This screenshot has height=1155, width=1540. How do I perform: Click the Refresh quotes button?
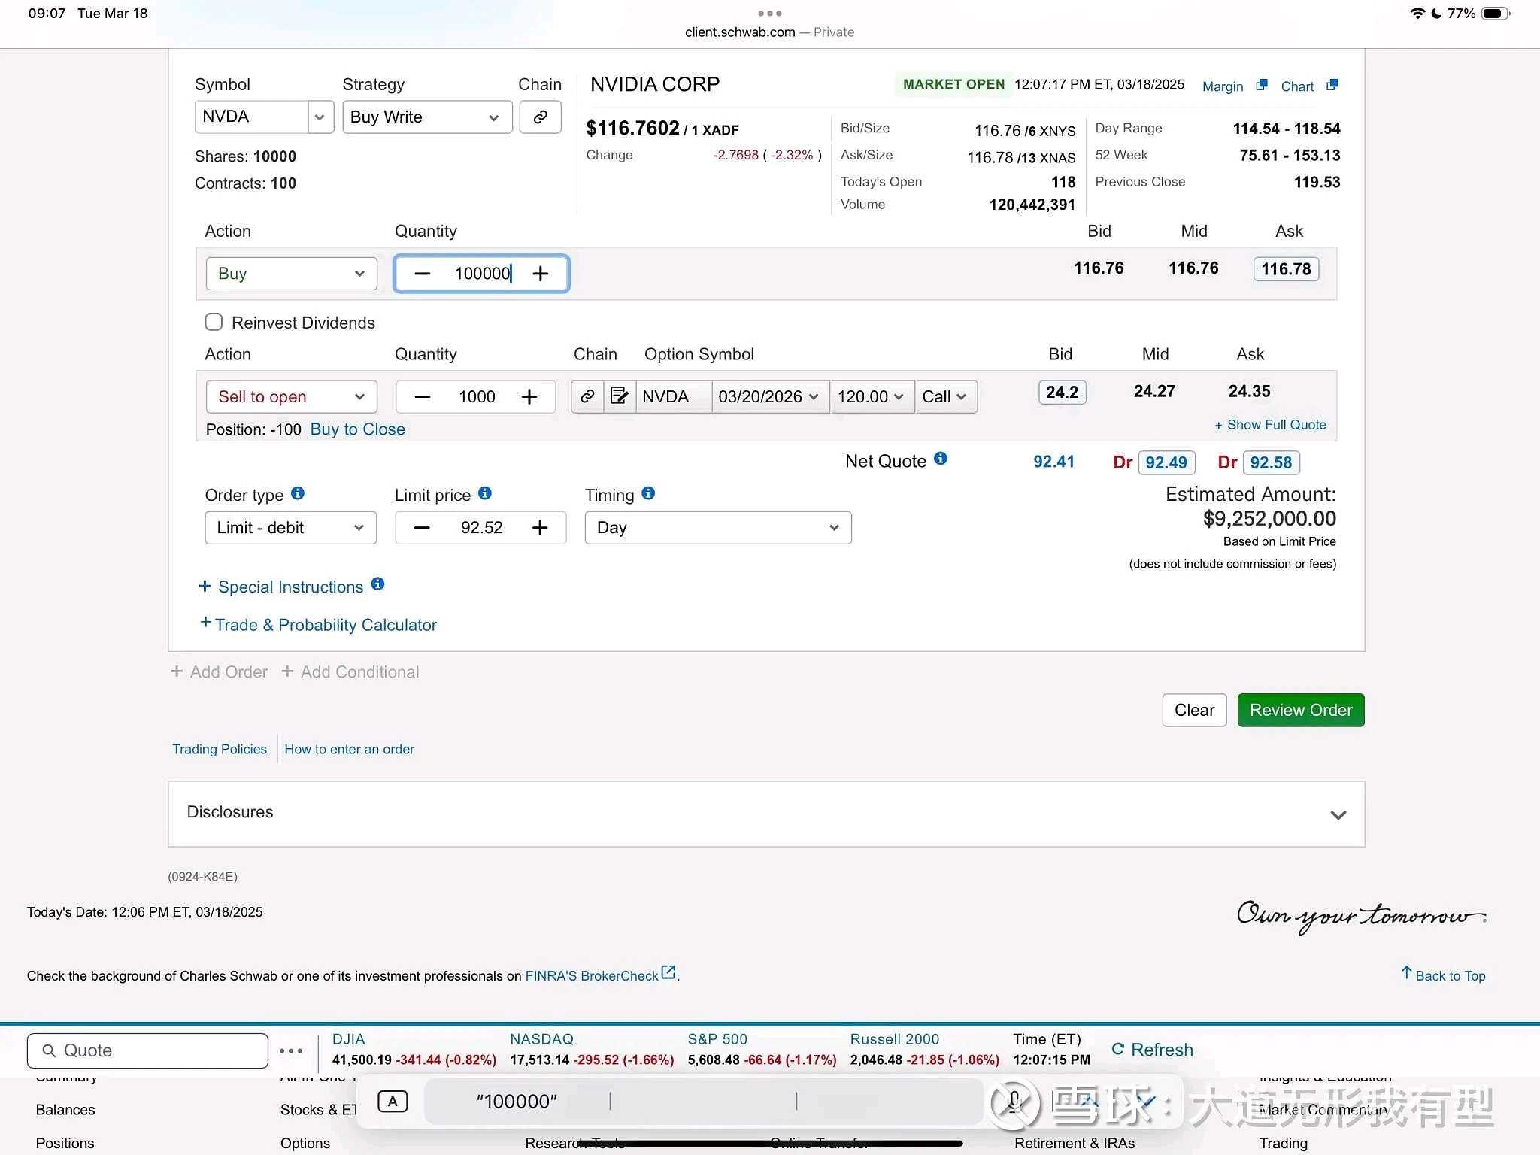(x=1152, y=1050)
